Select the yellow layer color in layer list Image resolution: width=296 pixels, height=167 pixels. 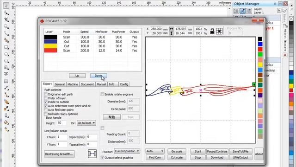point(50,46)
